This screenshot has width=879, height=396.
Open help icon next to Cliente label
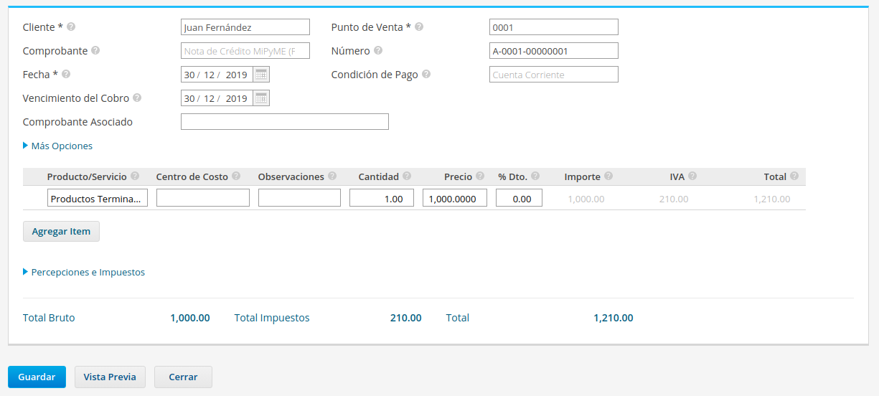coord(71,27)
